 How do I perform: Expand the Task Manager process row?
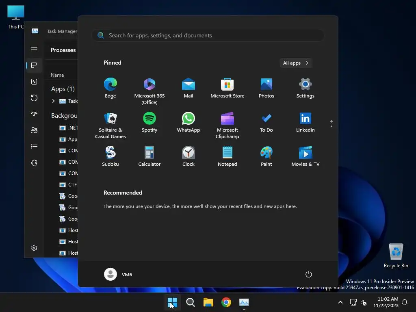click(53, 101)
